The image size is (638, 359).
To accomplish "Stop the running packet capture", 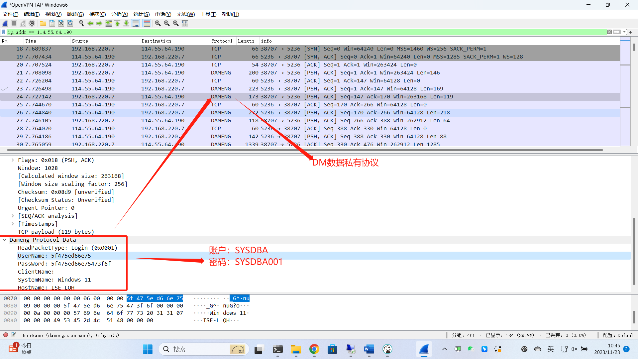I will (14, 23).
